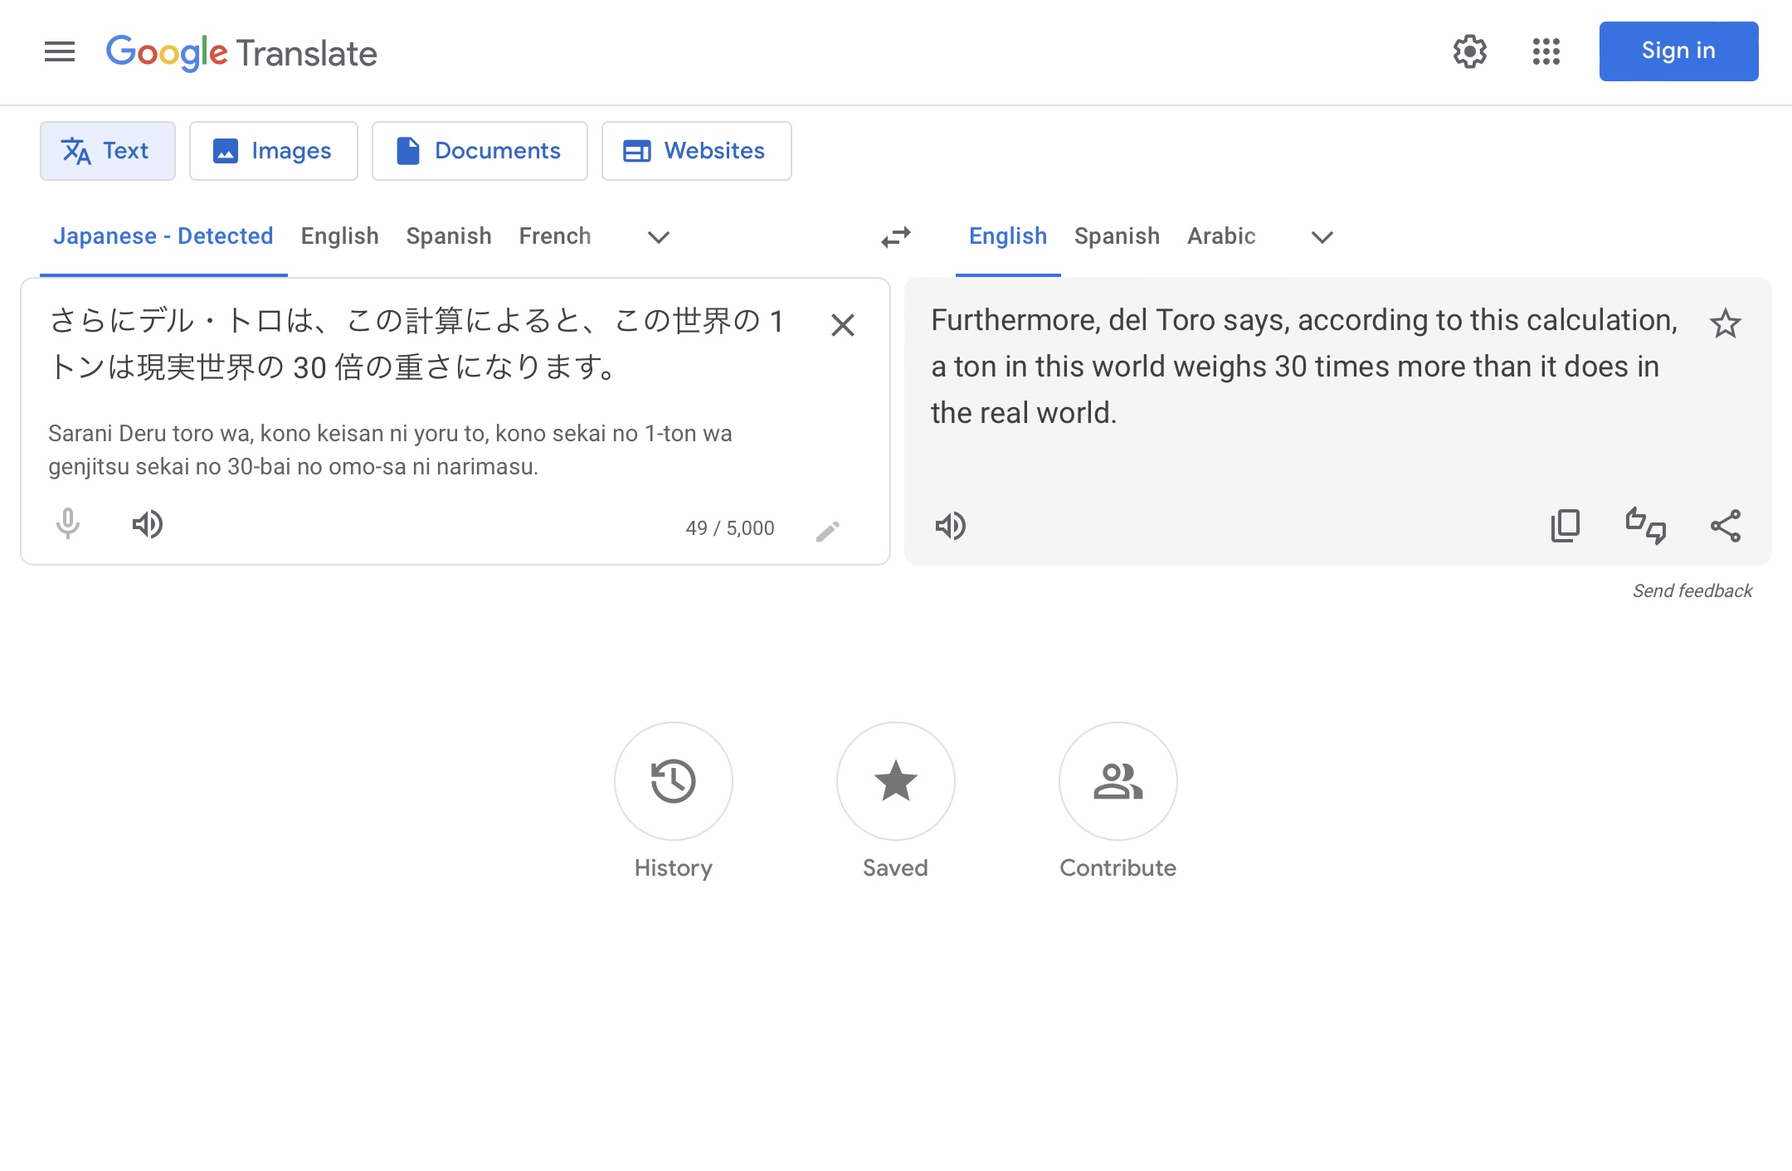Image resolution: width=1792 pixels, height=1171 pixels.
Task: Start voice input with microphone
Action: coord(68,525)
